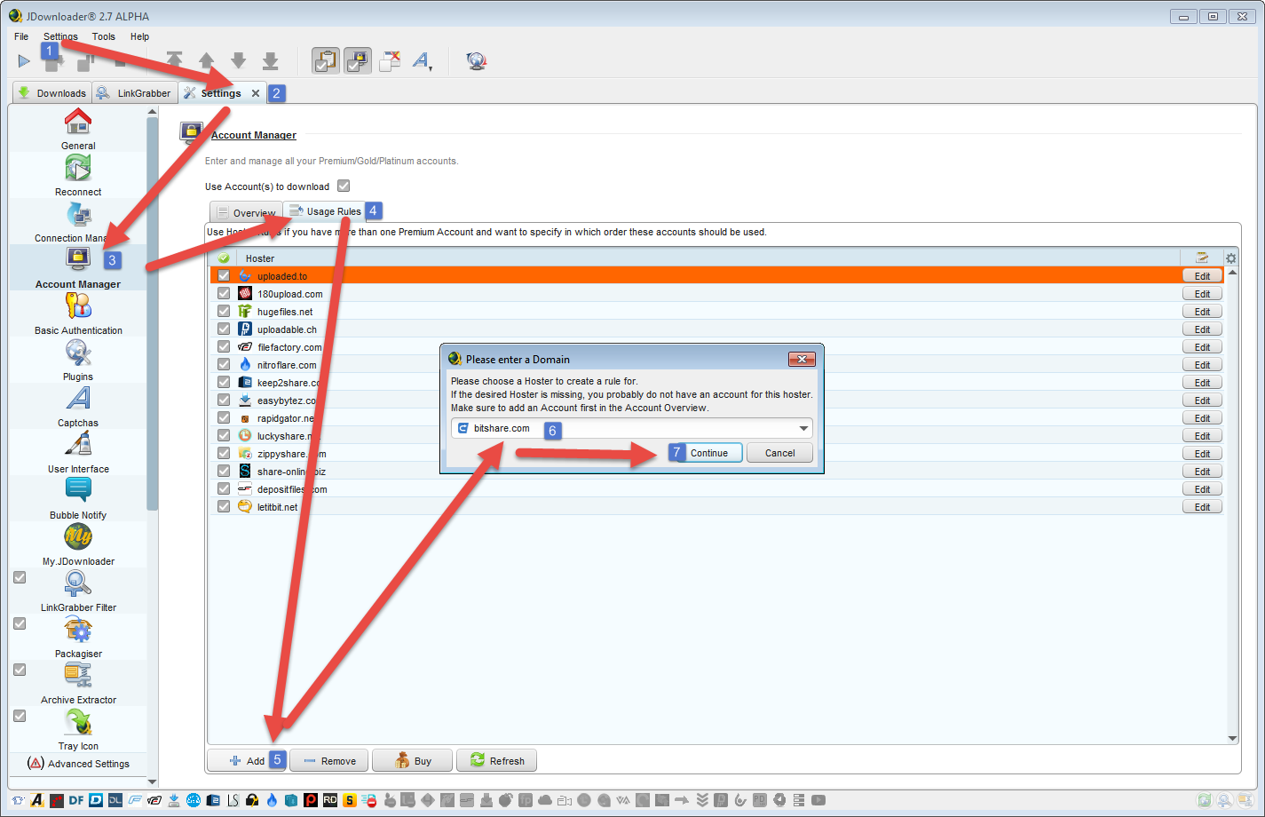Click the reconnect globe toolbar icon
The image size is (1265, 817).
(477, 60)
